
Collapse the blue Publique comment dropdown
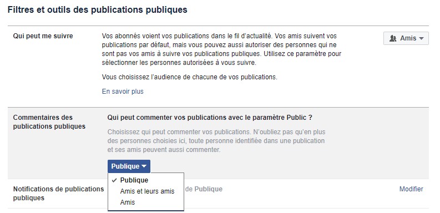[129, 166]
